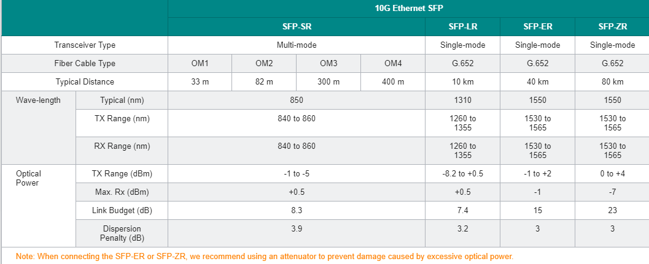Viewport: 649px width, 264px height.
Task: Select the SFP-SR column header
Action: point(297,27)
